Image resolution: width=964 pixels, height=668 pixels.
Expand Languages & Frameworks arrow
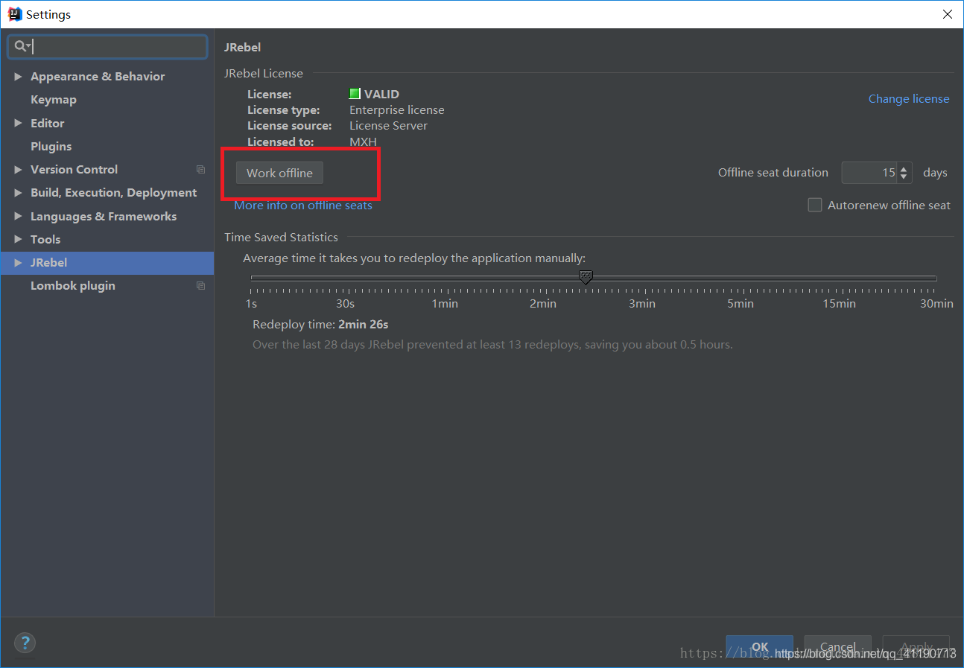point(18,217)
